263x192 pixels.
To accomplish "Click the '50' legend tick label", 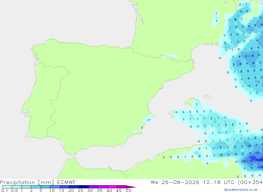I will (x=128, y=190).
